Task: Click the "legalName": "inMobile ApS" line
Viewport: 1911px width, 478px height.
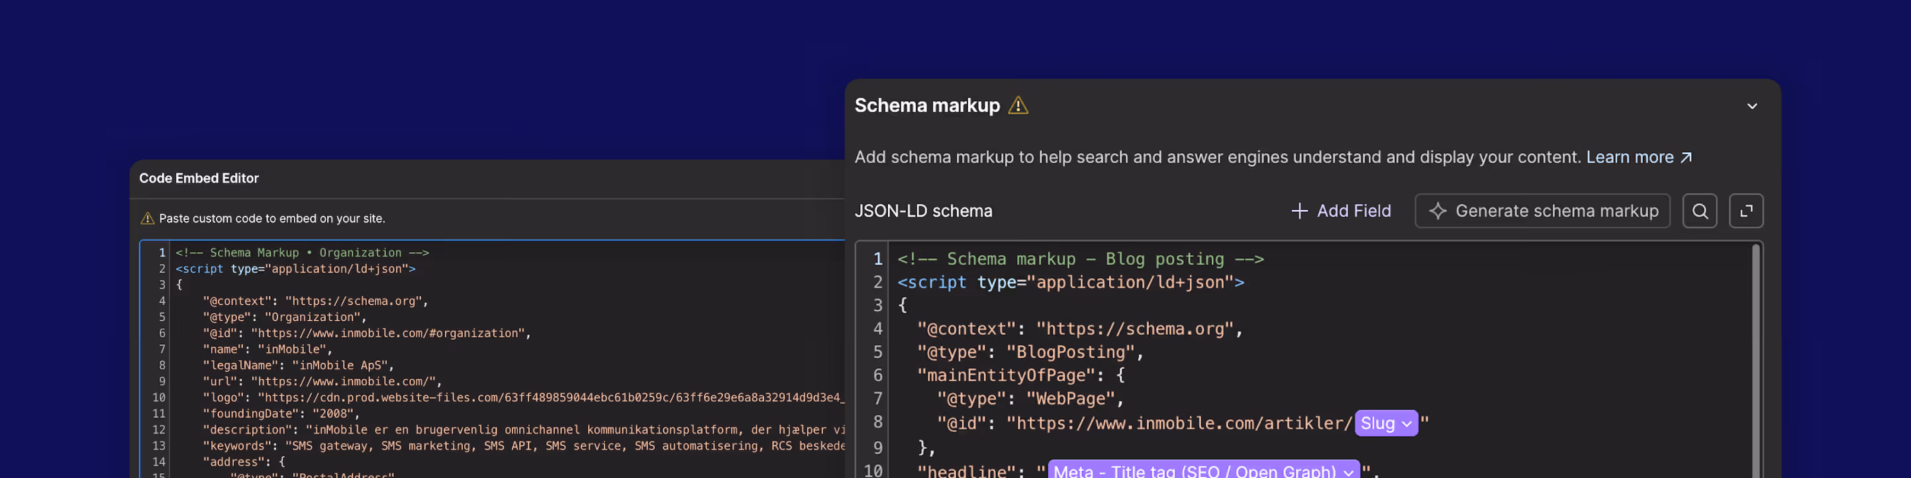Action: [x=298, y=365]
